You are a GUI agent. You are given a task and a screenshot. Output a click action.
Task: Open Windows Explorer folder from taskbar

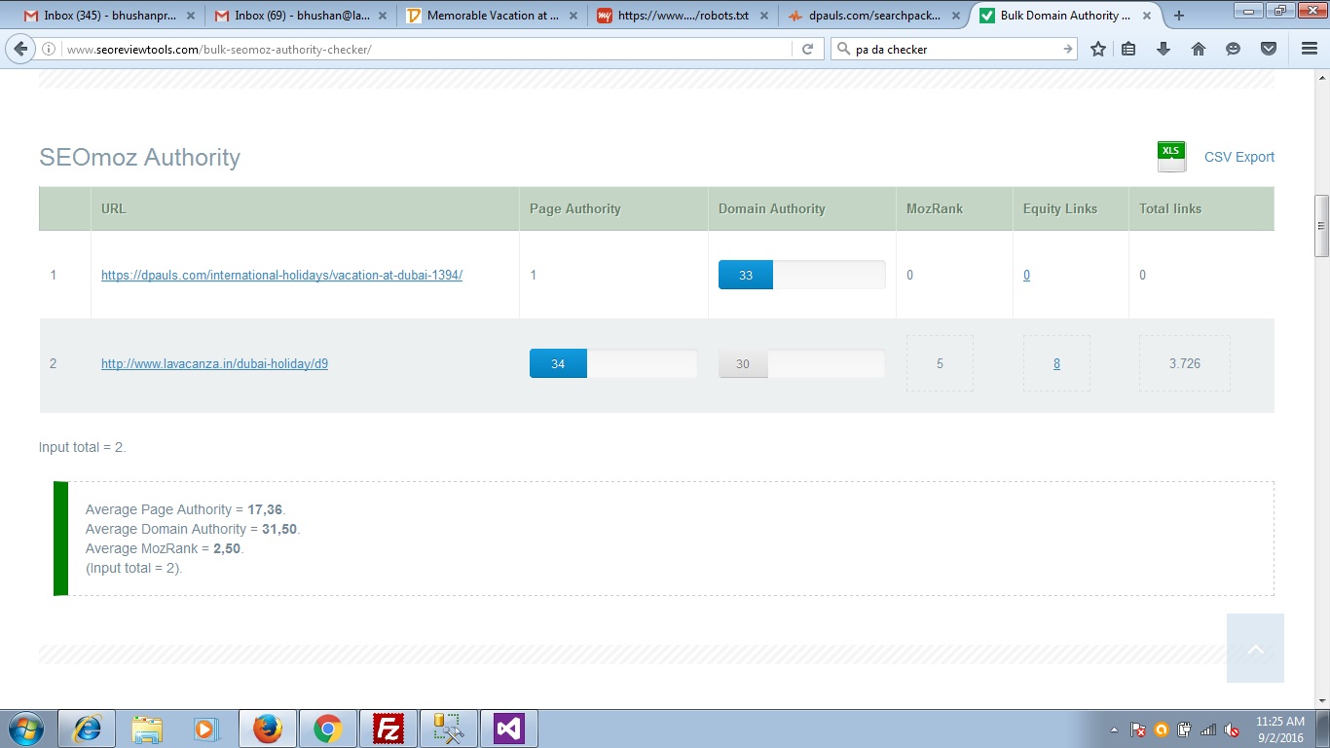click(x=148, y=729)
